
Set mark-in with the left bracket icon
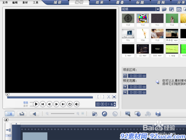(98, 97)
